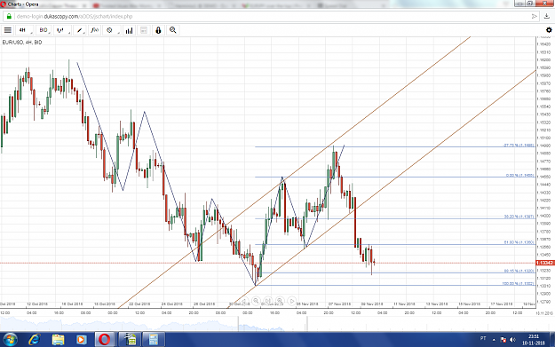This screenshot has width=555, height=347.
Task: Select the 27.7% Fibonacci level label
Action: pos(519,145)
